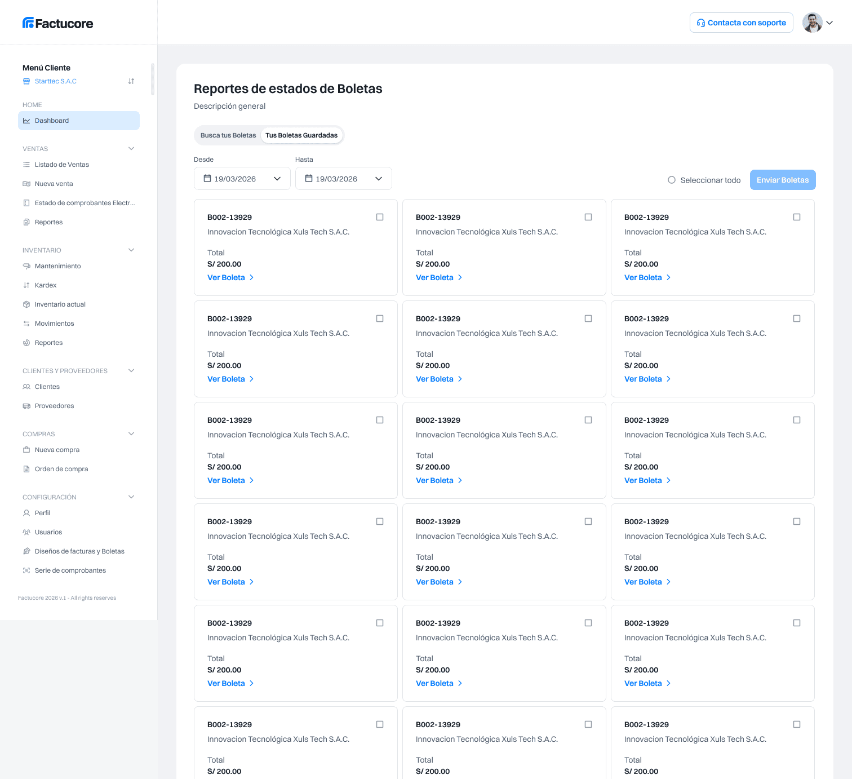
Task: Click the Contacta con soporte button
Action: [x=742, y=23]
